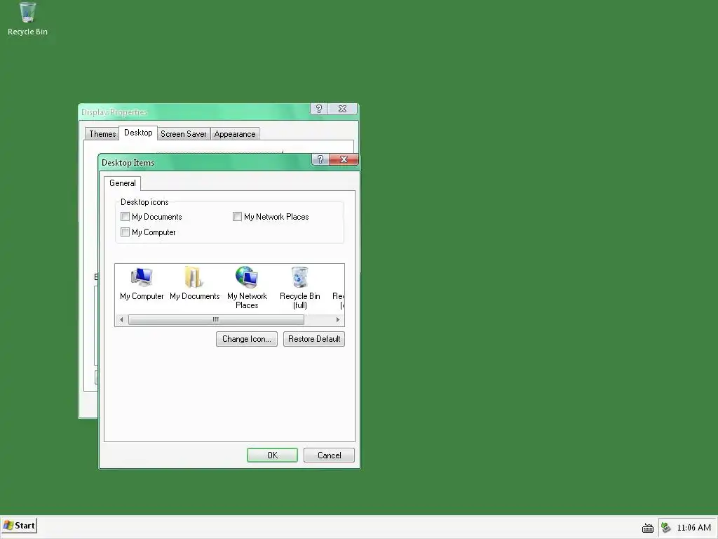Viewport: 718px width, 539px height.
Task: Click the network tray icon by the clock
Action: tap(666, 528)
